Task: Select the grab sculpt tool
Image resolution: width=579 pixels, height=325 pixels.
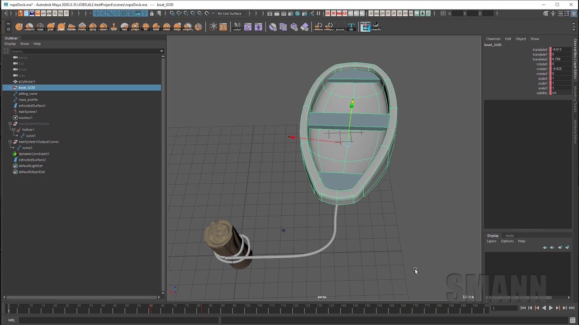Action: (51, 27)
